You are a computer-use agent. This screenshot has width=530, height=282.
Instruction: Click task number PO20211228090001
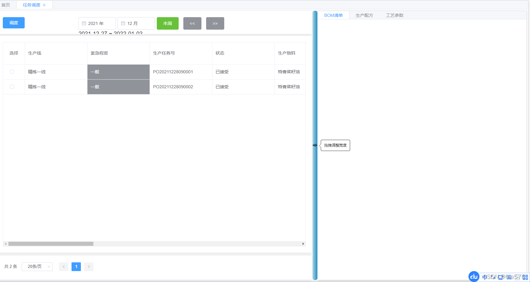(x=173, y=72)
